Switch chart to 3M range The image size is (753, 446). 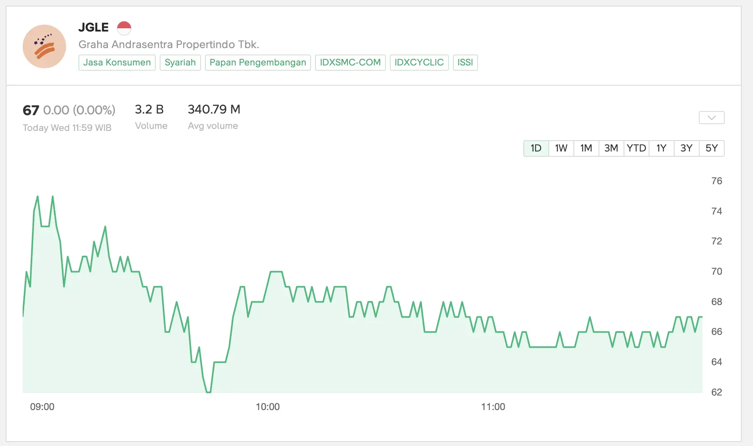(x=611, y=148)
